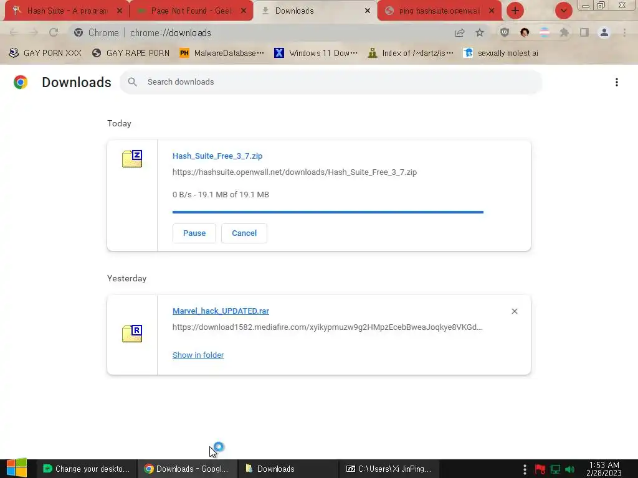Screen dimensions: 638x478
Task: Reload the downloads page
Action: pyautogui.click(x=54, y=32)
